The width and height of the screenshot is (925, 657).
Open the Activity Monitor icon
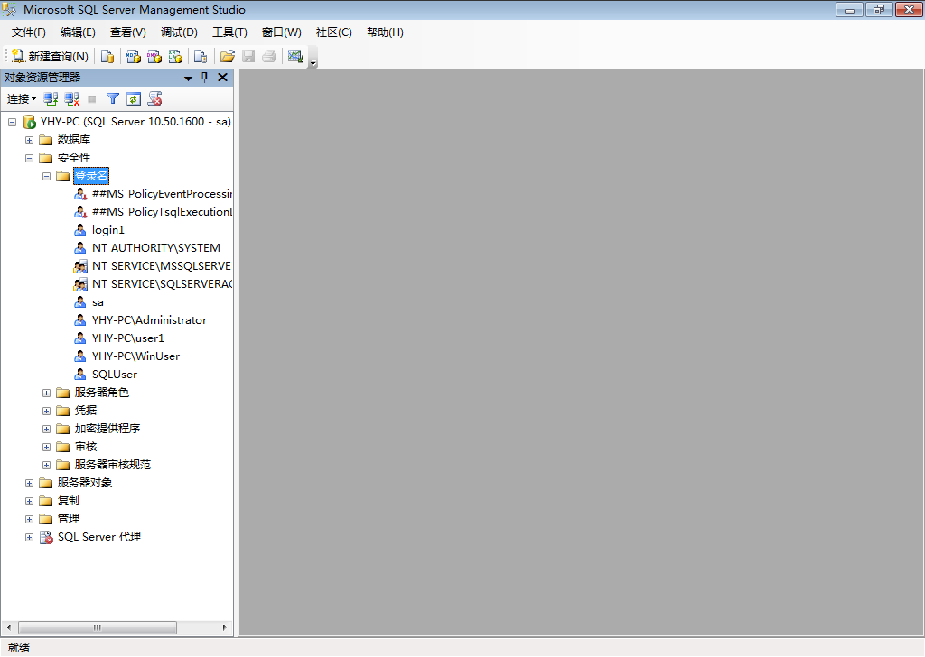click(x=295, y=56)
